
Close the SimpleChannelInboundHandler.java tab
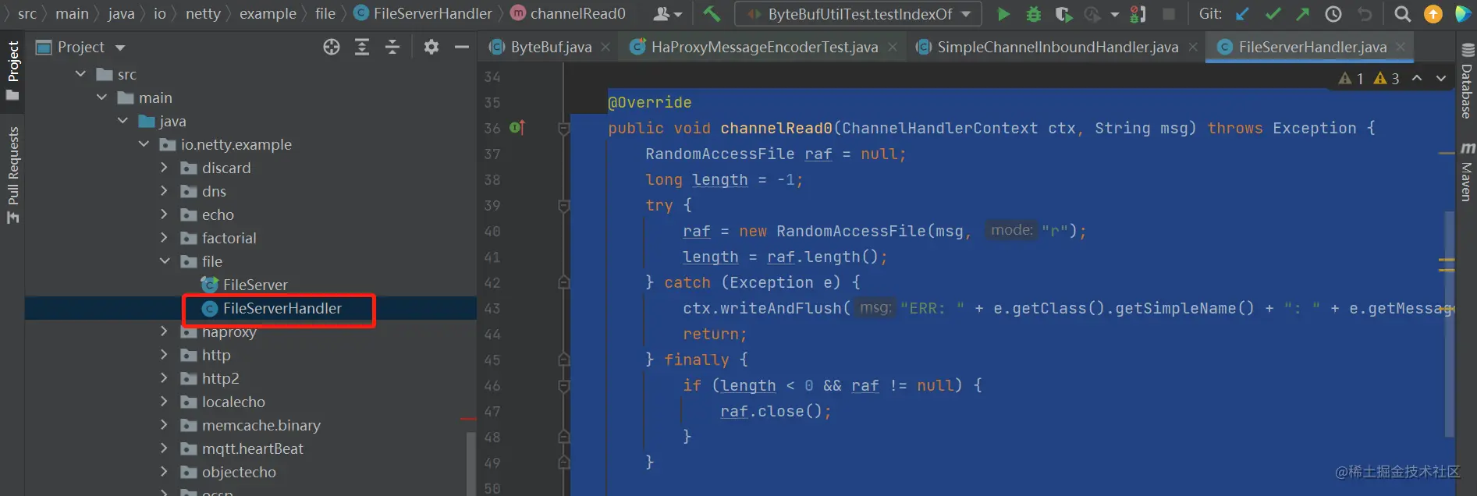1193,48
